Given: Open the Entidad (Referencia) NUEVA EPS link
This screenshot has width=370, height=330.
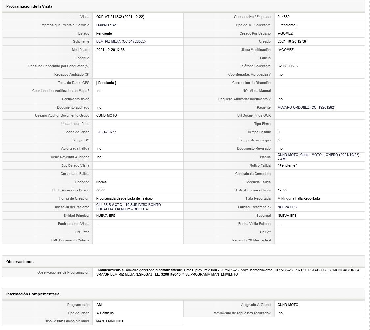Looking at the screenshot, I should 287,207.
